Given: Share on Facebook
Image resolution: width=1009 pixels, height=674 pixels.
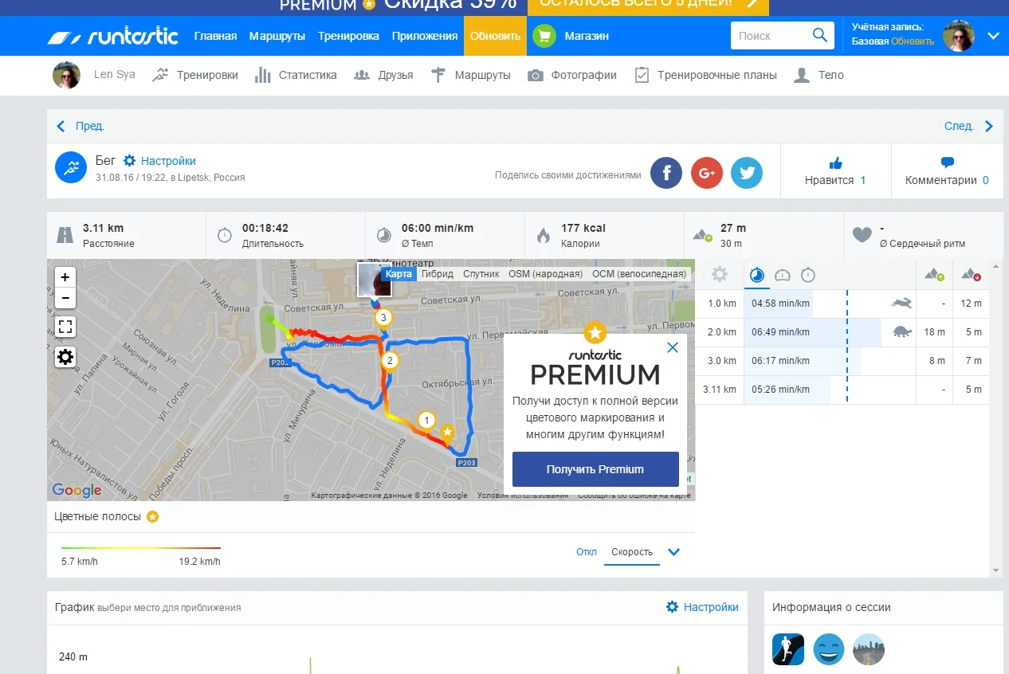Looking at the screenshot, I should [666, 172].
